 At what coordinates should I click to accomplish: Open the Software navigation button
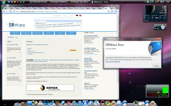tap(37, 33)
